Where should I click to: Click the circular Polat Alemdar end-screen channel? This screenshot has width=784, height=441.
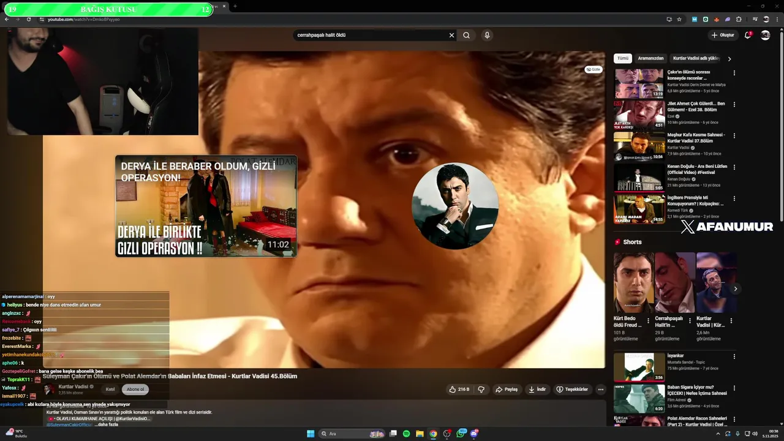coord(455,206)
